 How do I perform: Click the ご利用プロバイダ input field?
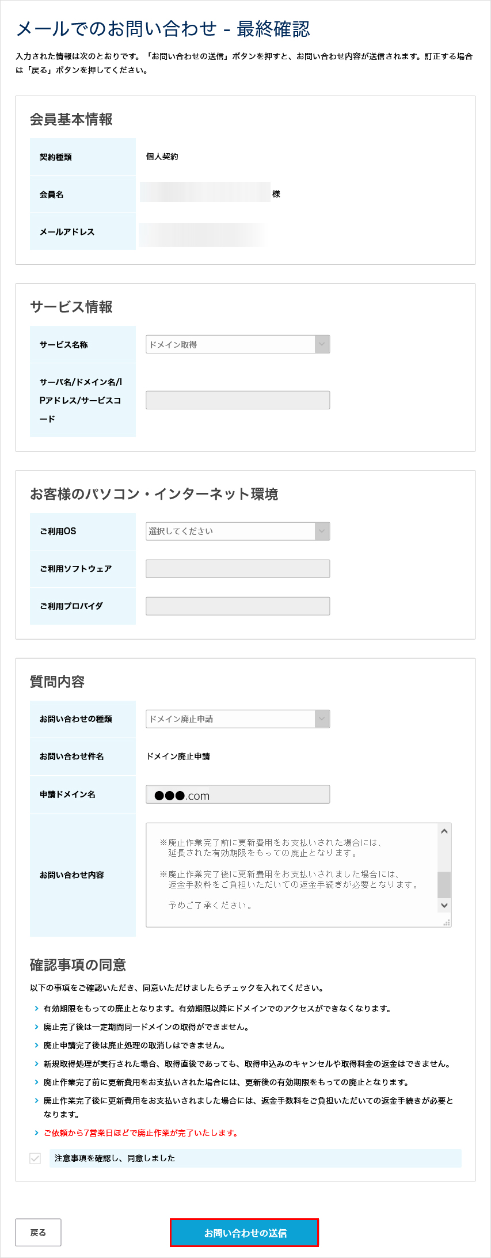coord(237,606)
